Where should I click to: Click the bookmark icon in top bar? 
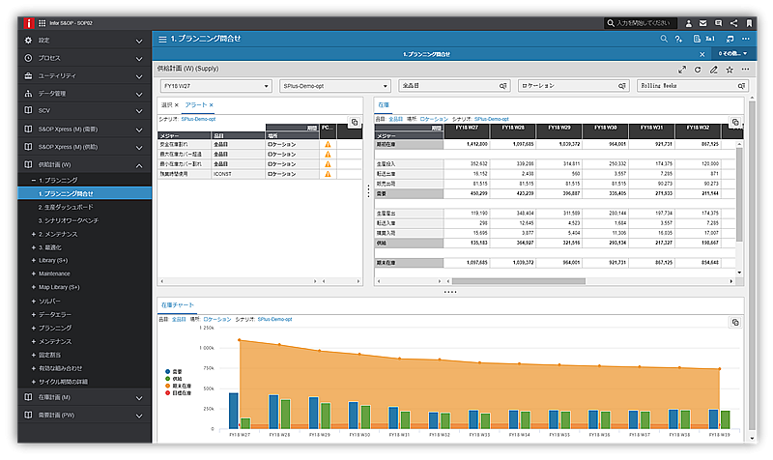749,23
